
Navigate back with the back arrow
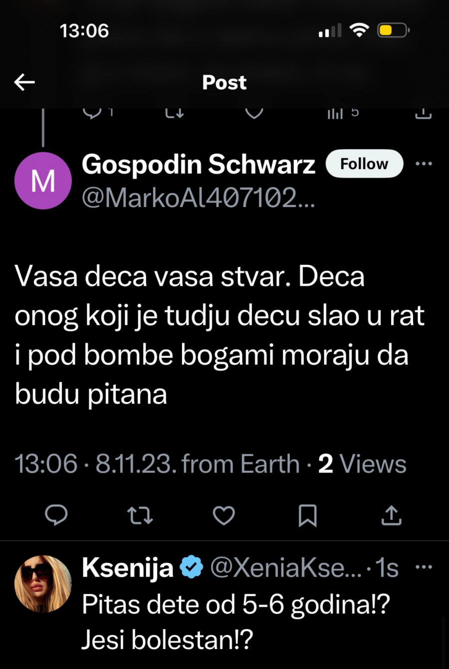(24, 82)
